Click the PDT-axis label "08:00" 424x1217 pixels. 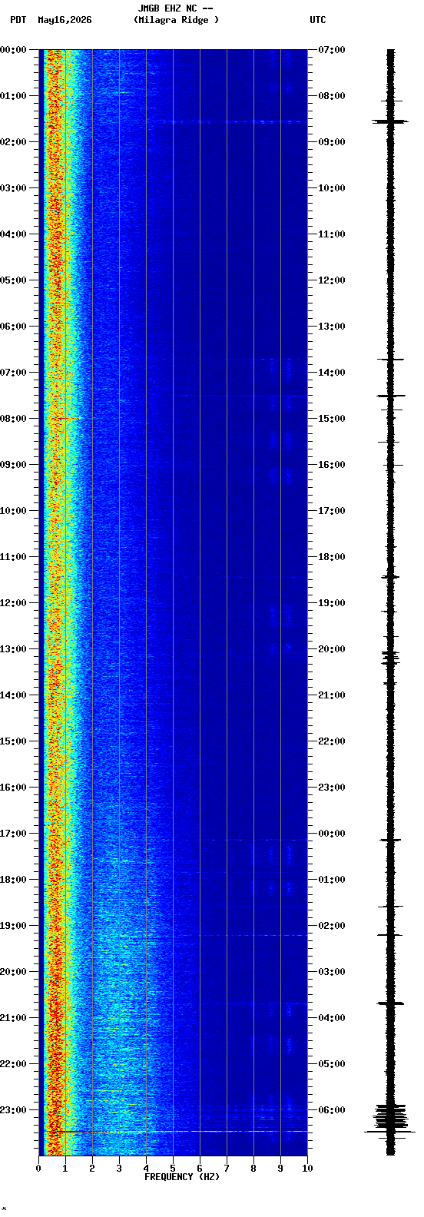(13, 419)
